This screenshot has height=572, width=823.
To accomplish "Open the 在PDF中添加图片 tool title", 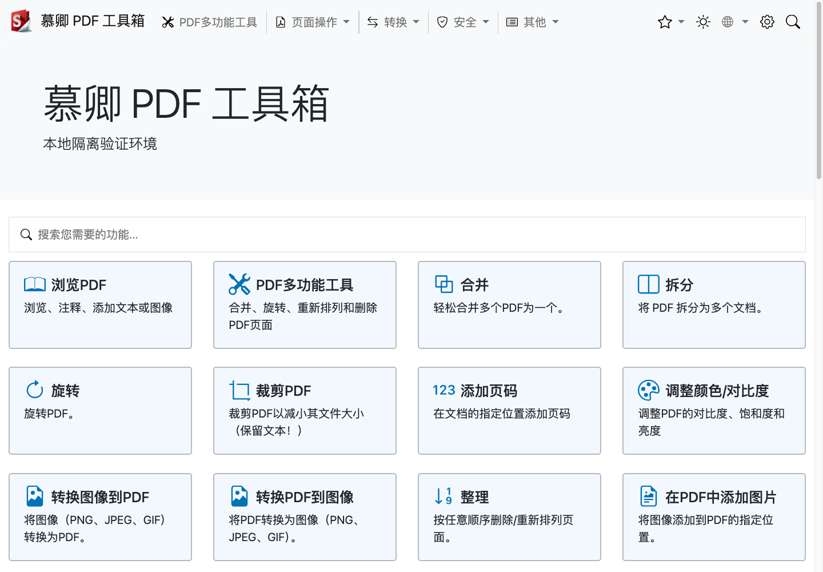I will tap(721, 497).
